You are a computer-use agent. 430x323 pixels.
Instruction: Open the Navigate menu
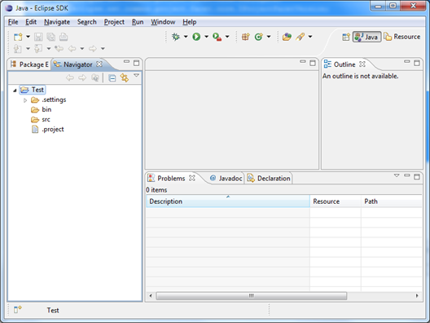[57, 22]
